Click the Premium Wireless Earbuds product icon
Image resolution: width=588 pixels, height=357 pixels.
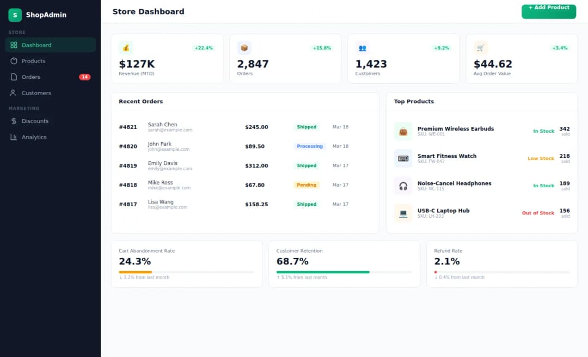coord(403,131)
